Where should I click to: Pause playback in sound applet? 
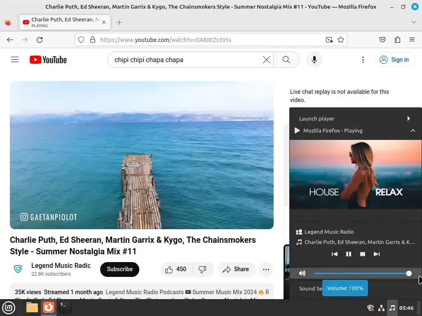349,254
